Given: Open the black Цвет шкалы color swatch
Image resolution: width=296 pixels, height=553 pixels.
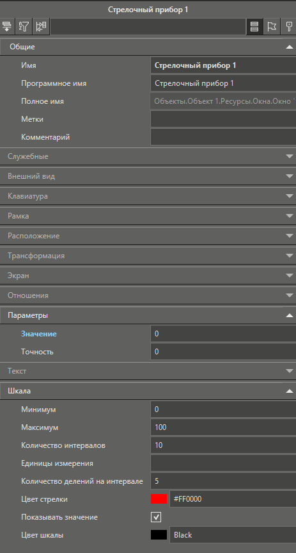Looking at the screenshot, I should [x=159, y=535].
